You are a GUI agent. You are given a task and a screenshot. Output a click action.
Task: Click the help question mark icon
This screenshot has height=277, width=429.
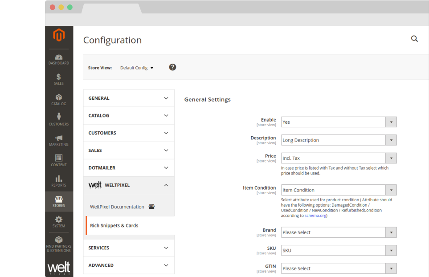point(173,67)
